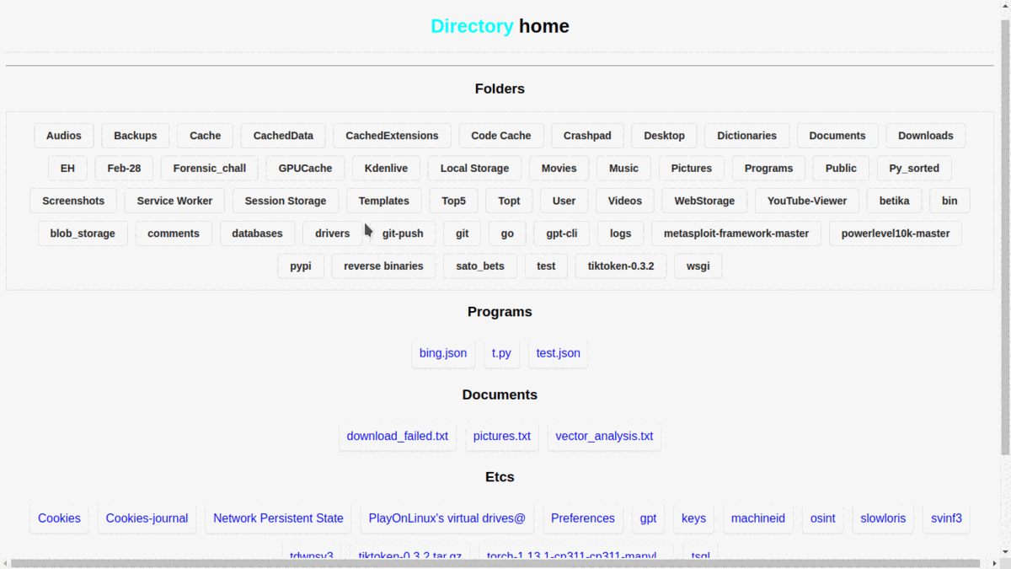The height and width of the screenshot is (569, 1011).
Task: Open the Movies folder
Action: click(x=559, y=169)
